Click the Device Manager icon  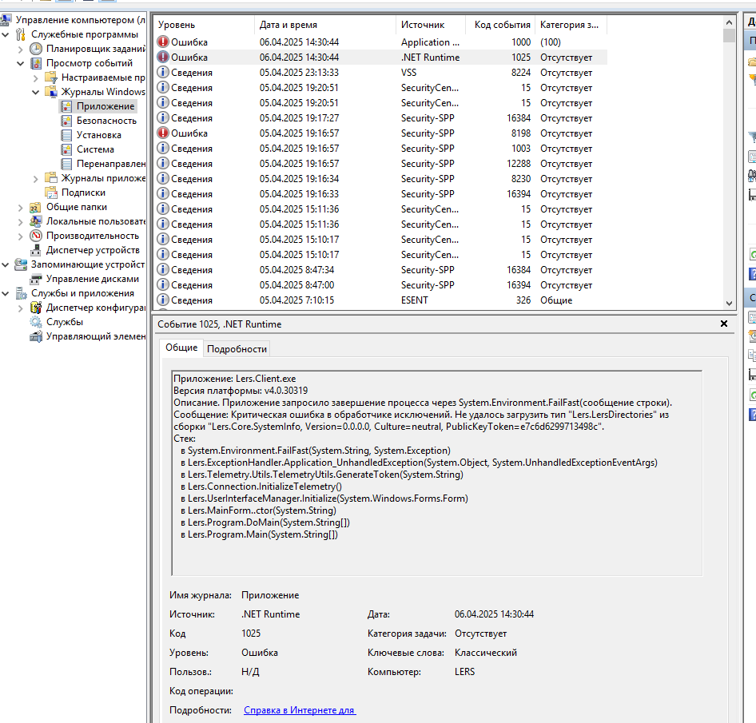point(36,251)
